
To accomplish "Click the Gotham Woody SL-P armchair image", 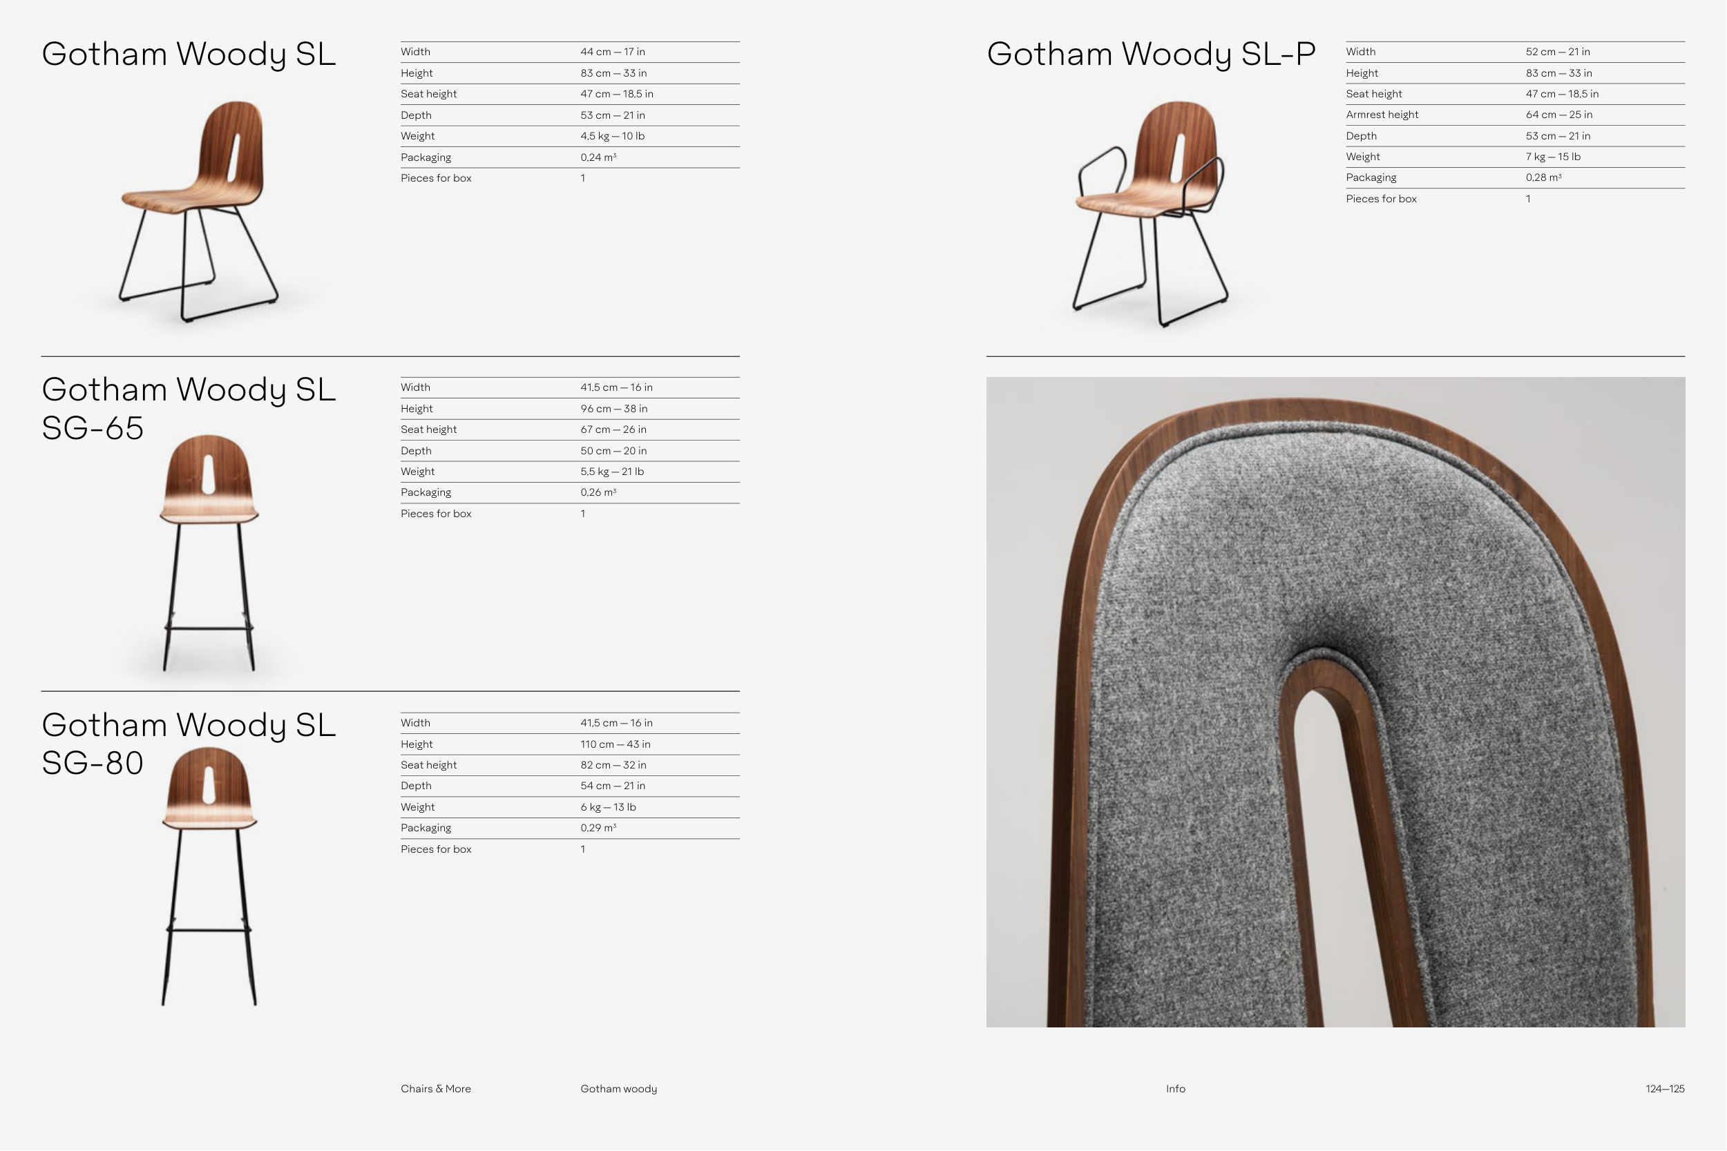I will 1151,213.
